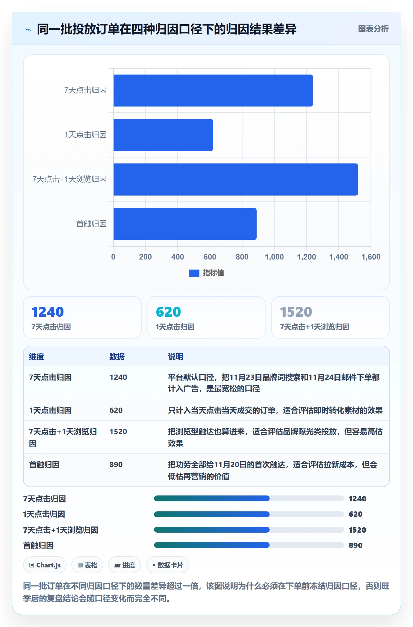Click the 首触归因 y-axis label in the chart
This screenshot has height=627, width=413.
(91, 224)
